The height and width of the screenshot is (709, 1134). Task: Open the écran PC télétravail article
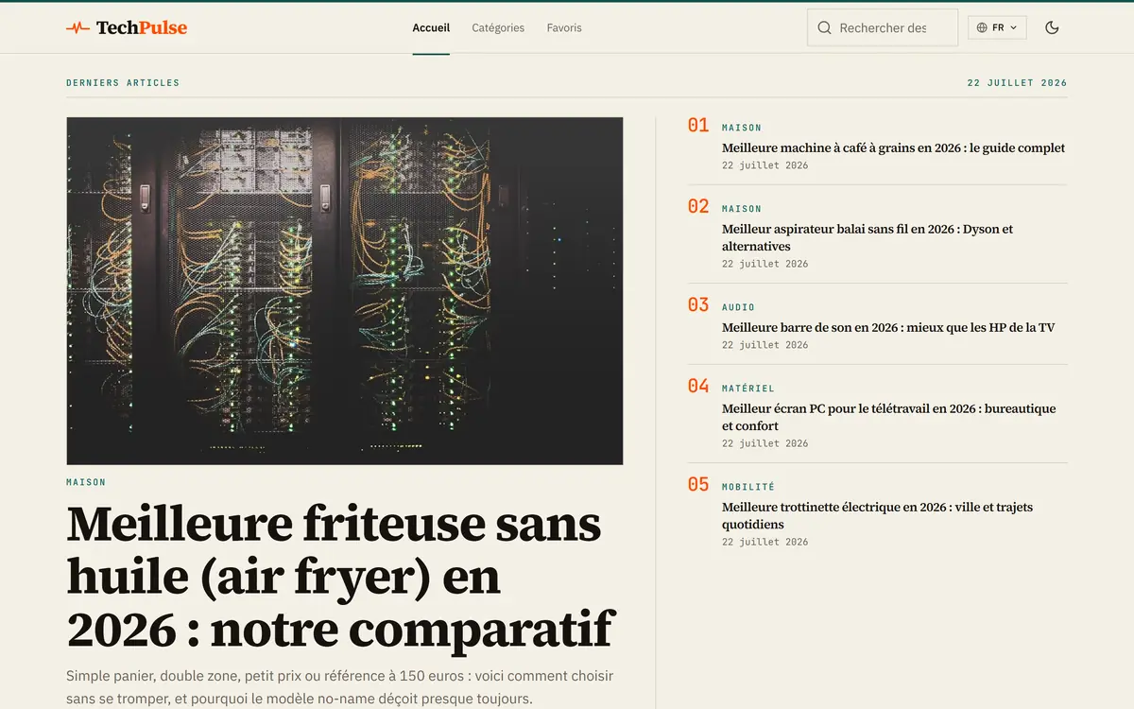[888, 417]
